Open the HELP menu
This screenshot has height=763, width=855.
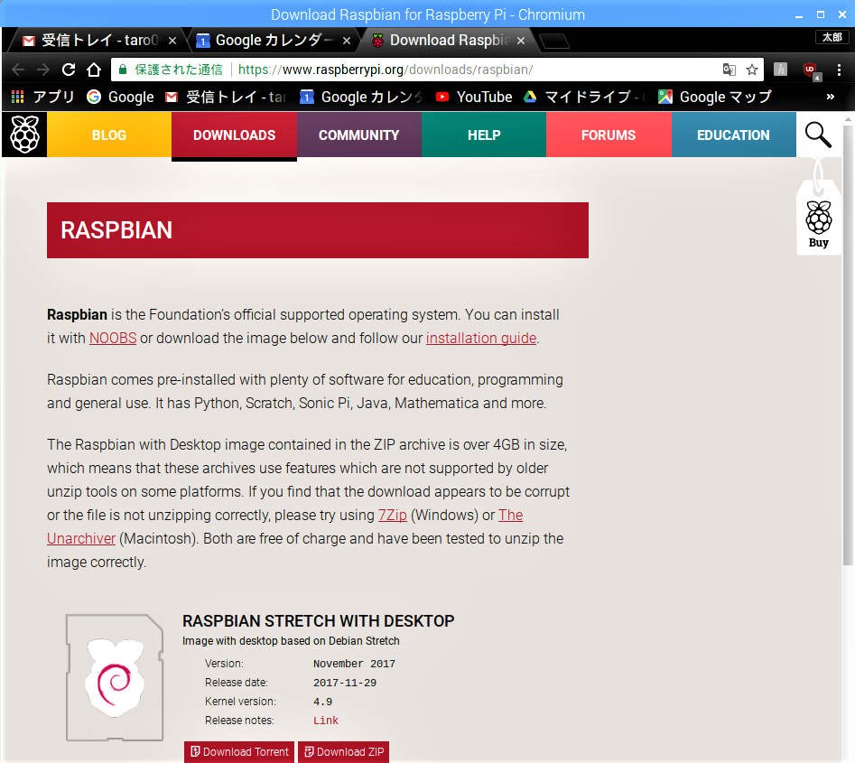point(484,135)
